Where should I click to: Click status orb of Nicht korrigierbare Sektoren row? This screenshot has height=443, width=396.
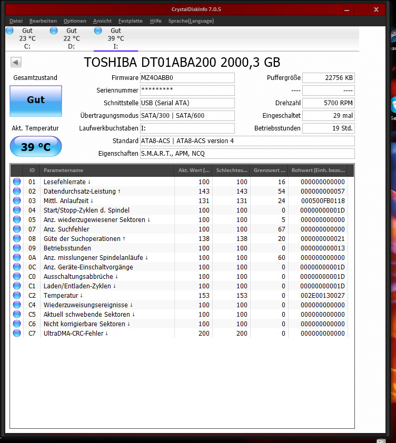coord(17,324)
